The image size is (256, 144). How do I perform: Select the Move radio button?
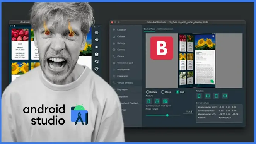162,92
